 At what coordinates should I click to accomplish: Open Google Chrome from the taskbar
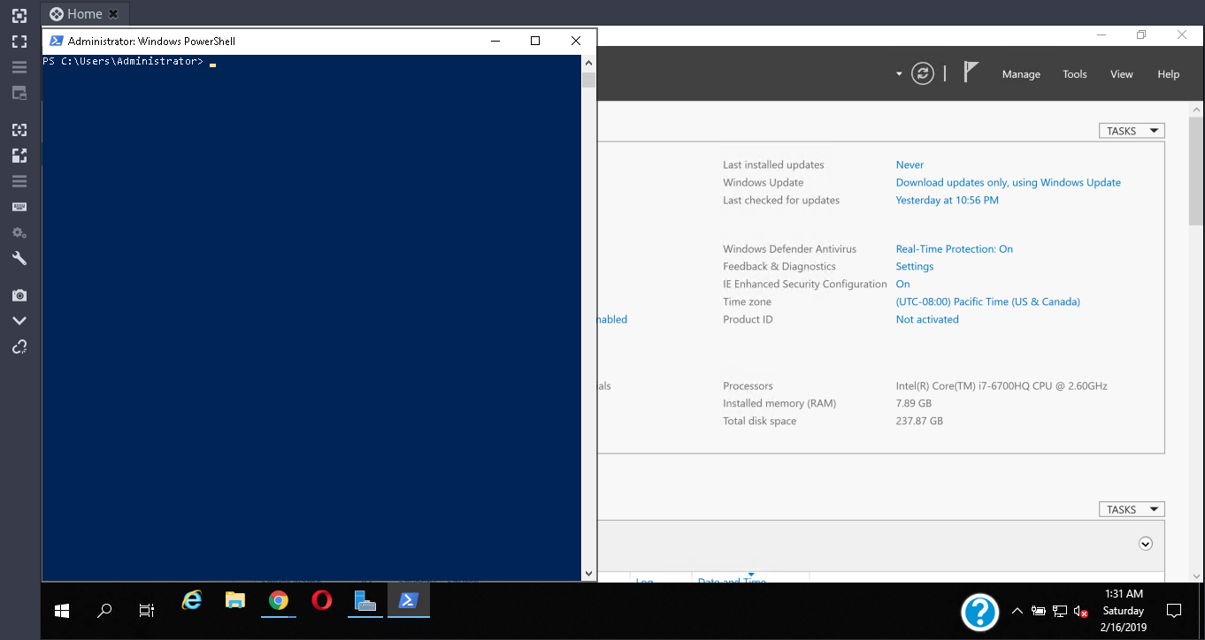279,601
